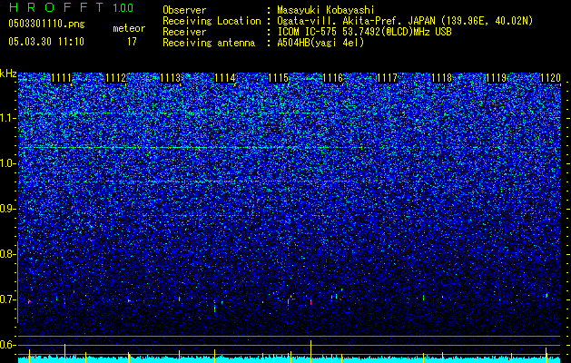Click observer name Masayuki Kobayashi
571x363 pixels.
(326, 10)
